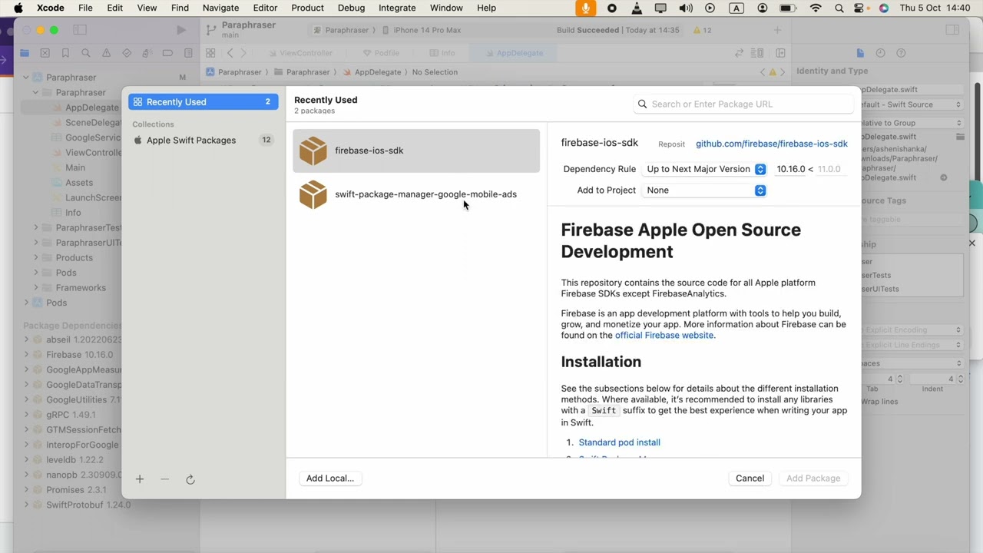This screenshot has width=983, height=553.
Task: Open the File inspector icon
Action: coord(860,53)
